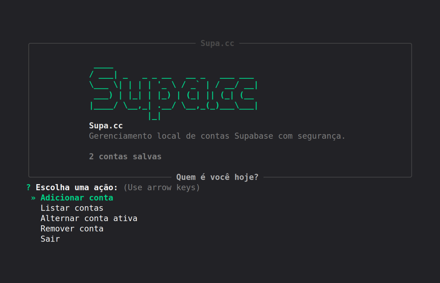This screenshot has width=440, height=283.
Task: Click the '2 contas salvas' status text
Action: 125,157
